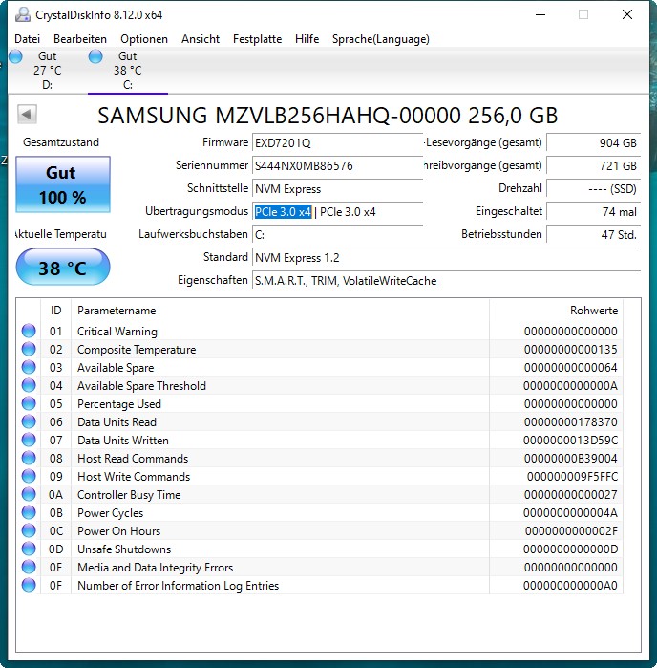Select the Composite Temperature parameter name

(x=137, y=350)
